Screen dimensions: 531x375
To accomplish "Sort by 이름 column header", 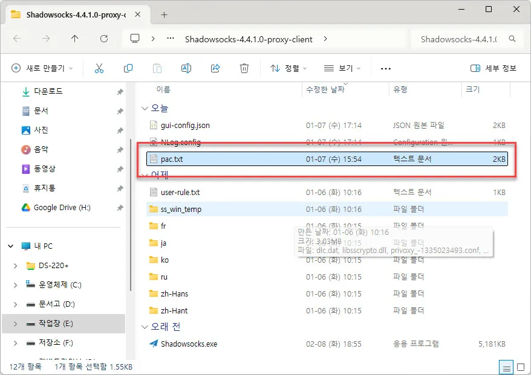I will coord(163,89).
